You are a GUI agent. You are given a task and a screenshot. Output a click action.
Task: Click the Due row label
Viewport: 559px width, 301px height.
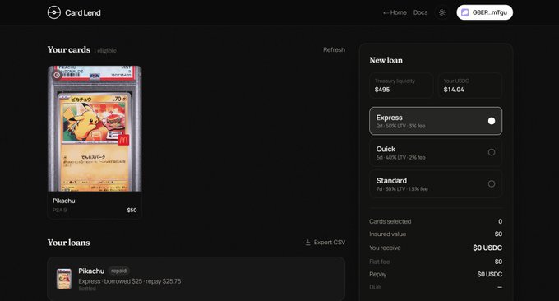pyautogui.click(x=375, y=287)
